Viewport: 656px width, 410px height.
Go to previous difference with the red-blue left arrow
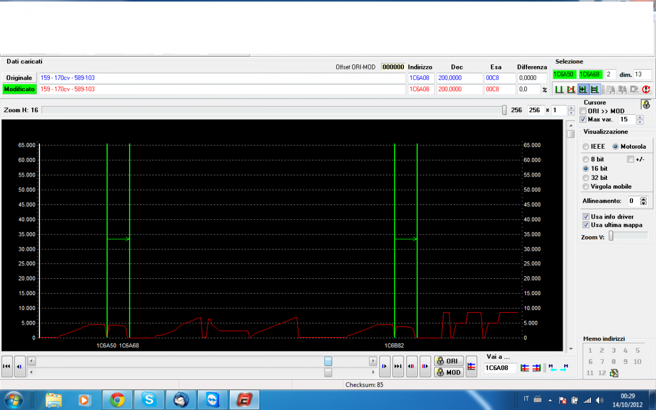click(412, 366)
